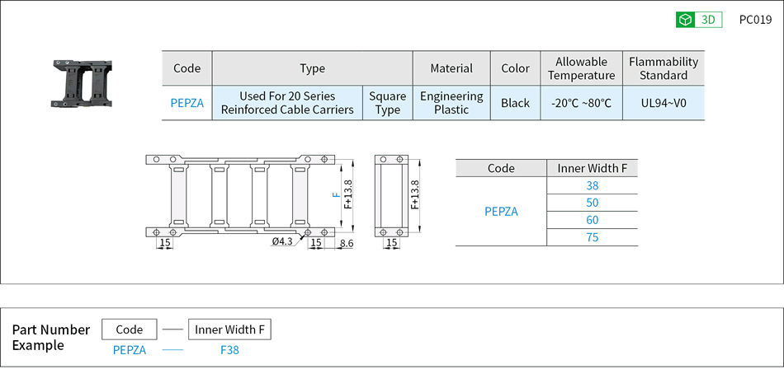Select PEPZA under Part Number Example

pos(130,350)
